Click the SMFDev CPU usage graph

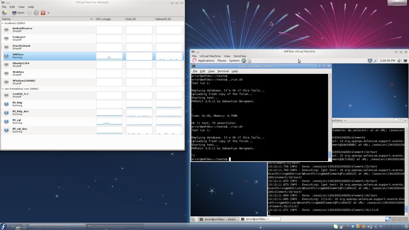click(x=109, y=56)
